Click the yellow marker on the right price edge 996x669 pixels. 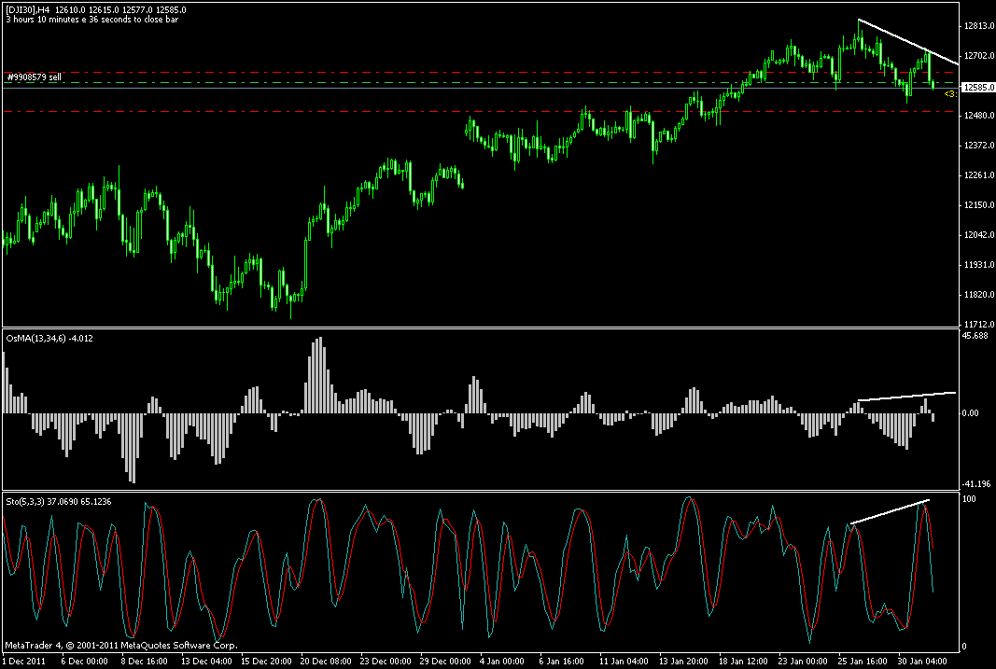pos(950,94)
